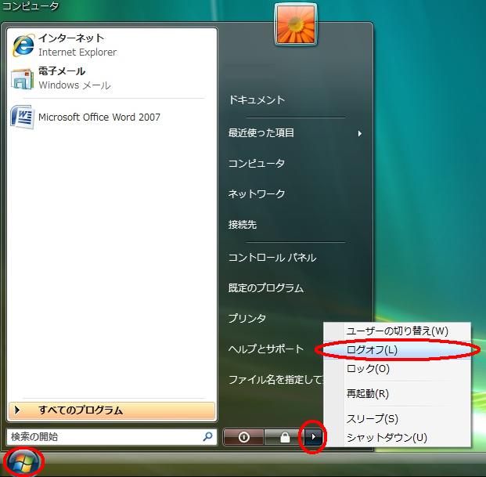Click the 検索の開始 search field
486x477 pixels.
coord(102,437)
